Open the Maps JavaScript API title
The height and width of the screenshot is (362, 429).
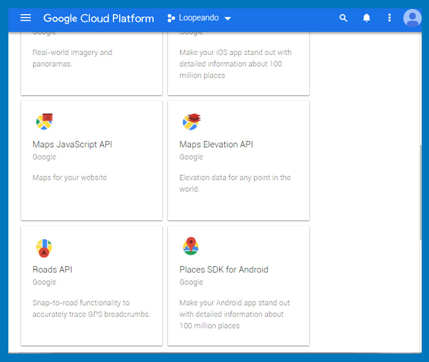point(72,144)
